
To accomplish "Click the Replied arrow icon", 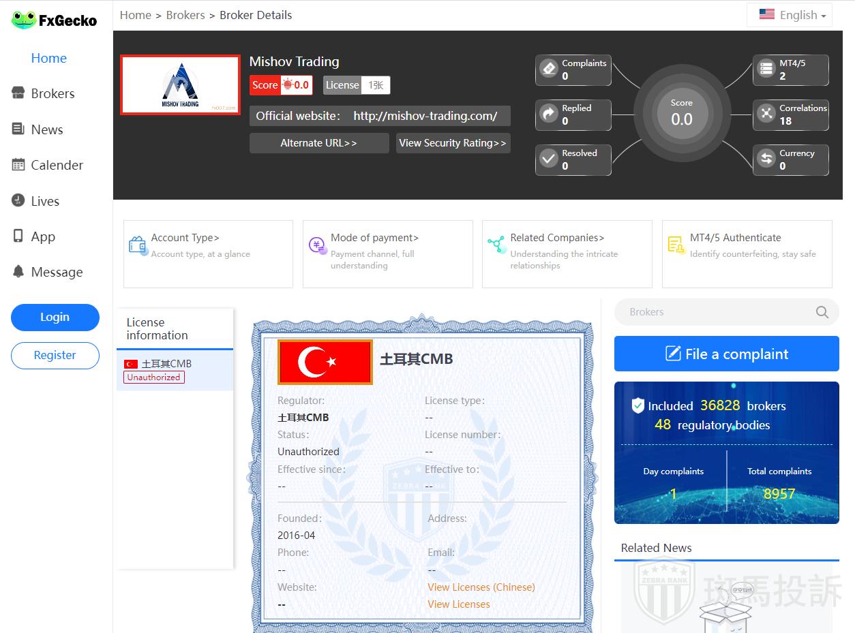I will [x=549, y=114].
